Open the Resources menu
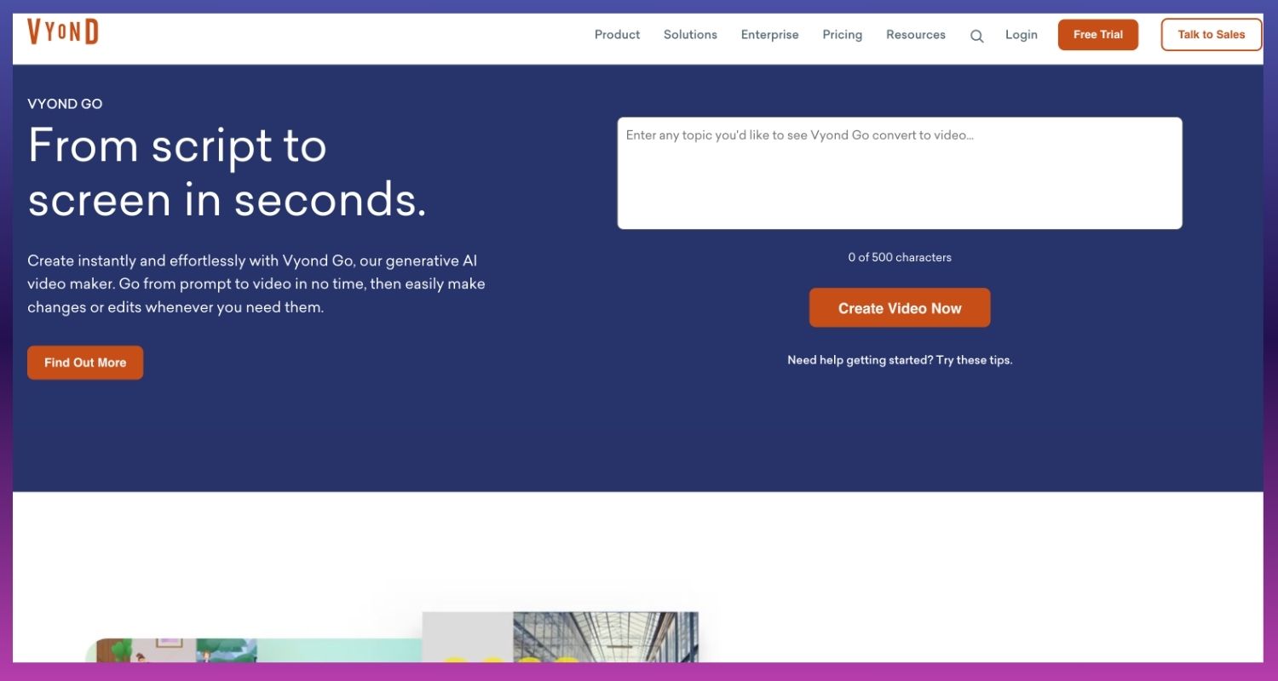Screen dimensions: 1278x681 (x=916, y=35)
